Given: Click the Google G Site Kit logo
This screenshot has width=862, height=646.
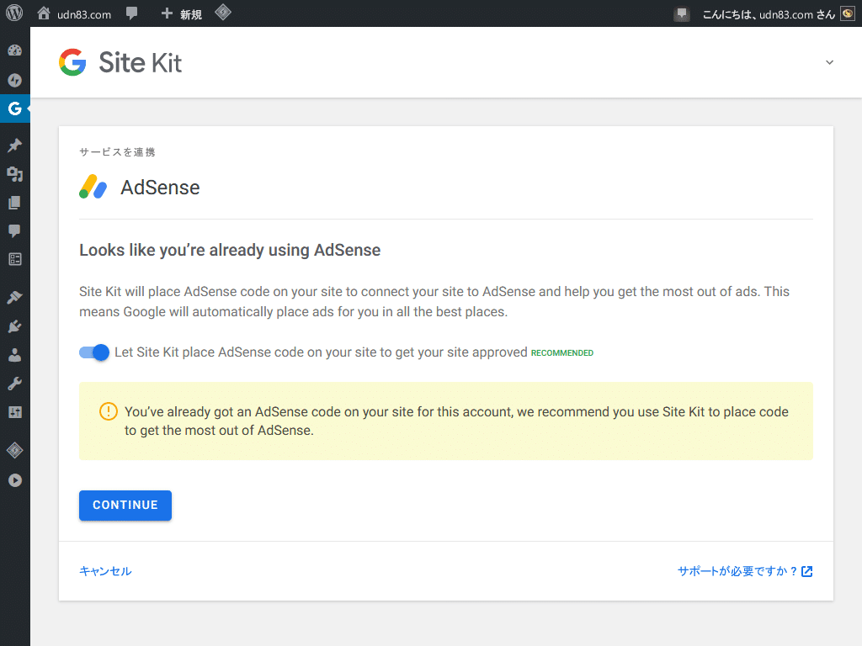Looking at the screenshot, I should [x=72, y=62].
